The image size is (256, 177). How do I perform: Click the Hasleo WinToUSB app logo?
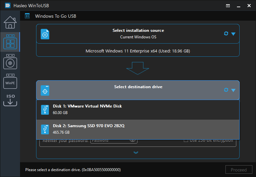8,6
